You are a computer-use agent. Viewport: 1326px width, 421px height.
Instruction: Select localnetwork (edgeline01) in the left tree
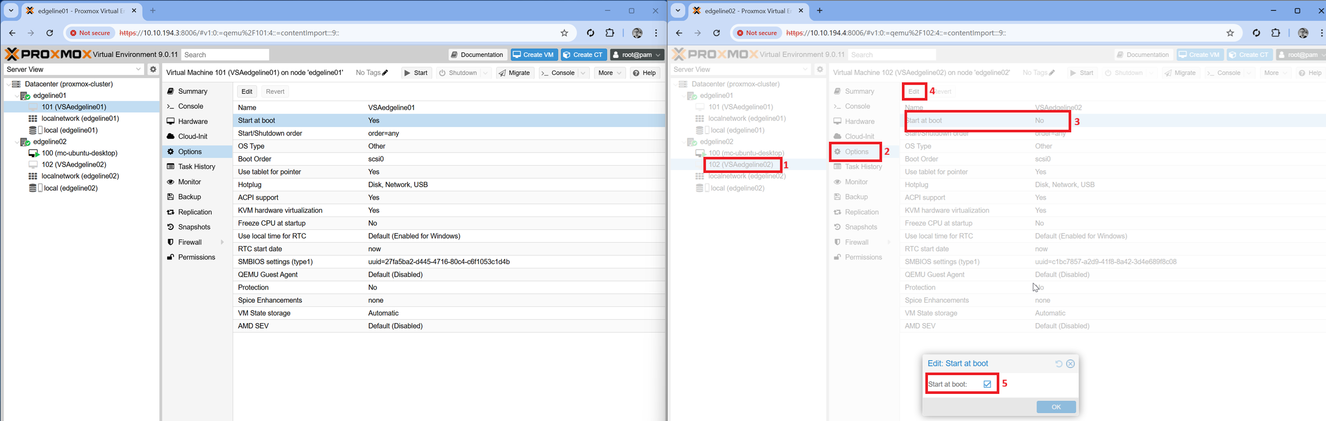point(80,118)
